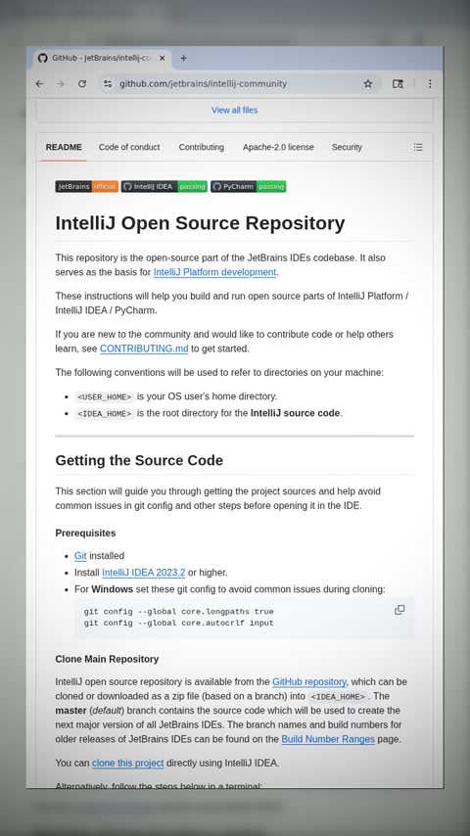Click the browser forward arrow

tap(61, 84)
